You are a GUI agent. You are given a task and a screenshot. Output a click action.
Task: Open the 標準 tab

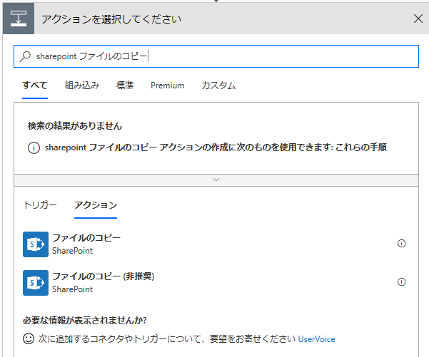pyautogui.click(x=125, y=86)
